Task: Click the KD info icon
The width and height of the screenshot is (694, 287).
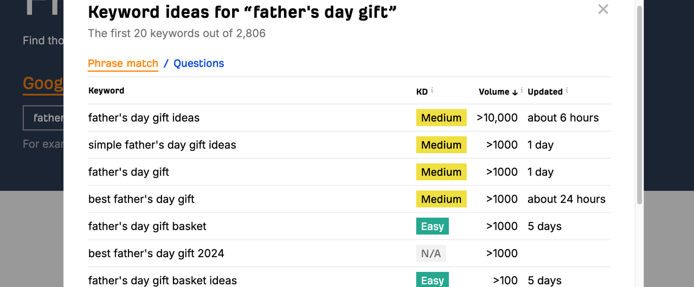Action: [x=432, y=90]
